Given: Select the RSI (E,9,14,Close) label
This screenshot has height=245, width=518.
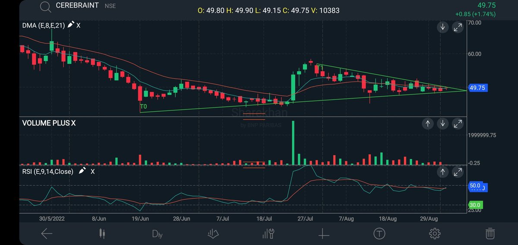Looking at the screenshot, I should pos(47,171).
